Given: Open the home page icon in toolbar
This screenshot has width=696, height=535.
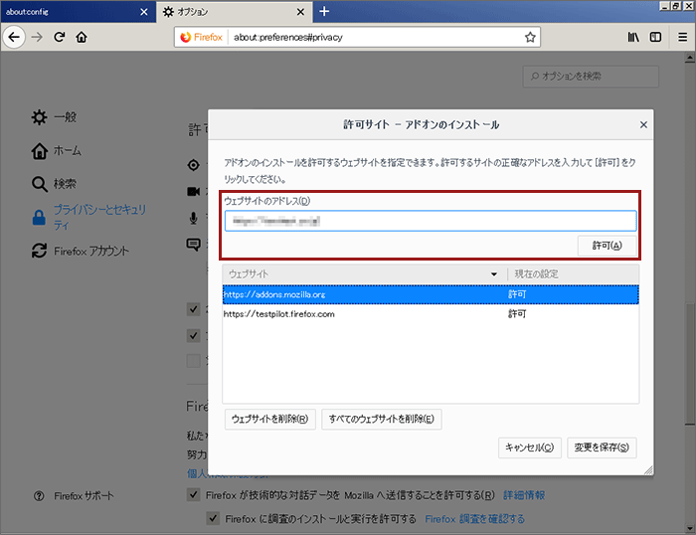Looking at the screenshot, I should pyautogui.click(x=82, y=37).
